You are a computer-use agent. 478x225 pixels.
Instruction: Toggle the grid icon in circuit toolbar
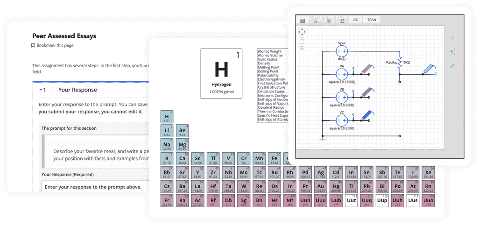point(302,21)
